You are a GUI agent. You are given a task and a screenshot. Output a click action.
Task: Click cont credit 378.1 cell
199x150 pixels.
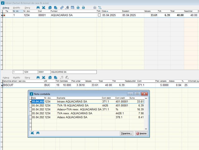pyautogui.click(x=122, y=117)
